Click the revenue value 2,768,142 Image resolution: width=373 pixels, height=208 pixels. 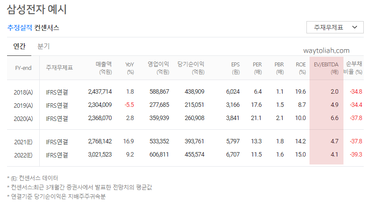tap(100, 141)
